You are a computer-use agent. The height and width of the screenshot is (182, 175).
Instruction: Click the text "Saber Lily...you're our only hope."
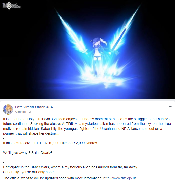29,172
